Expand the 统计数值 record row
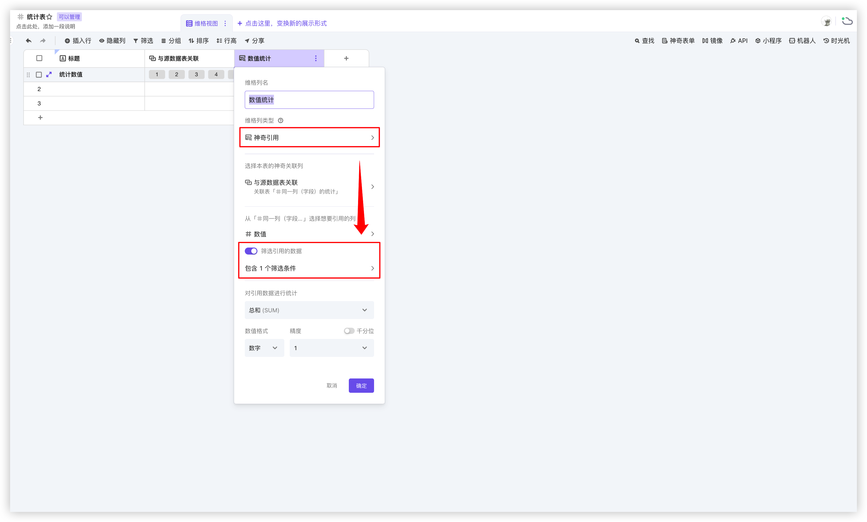Viewport: 867px width, 522px height. (x=49, y=74)
